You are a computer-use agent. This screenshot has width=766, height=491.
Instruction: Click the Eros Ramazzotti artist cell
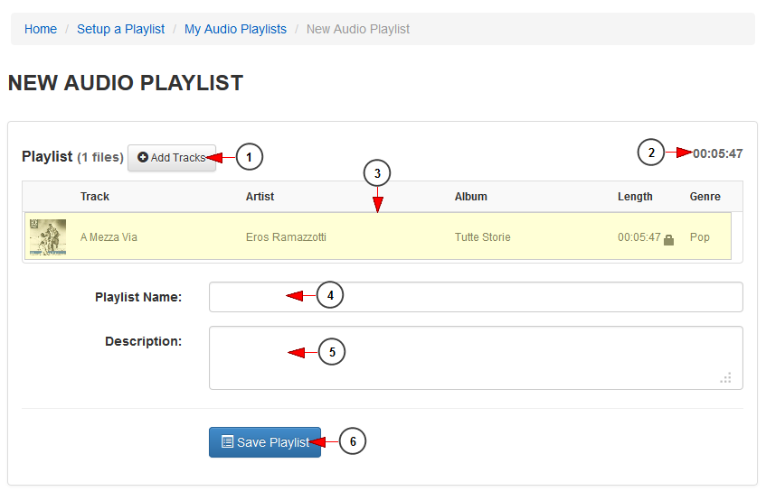286,237
